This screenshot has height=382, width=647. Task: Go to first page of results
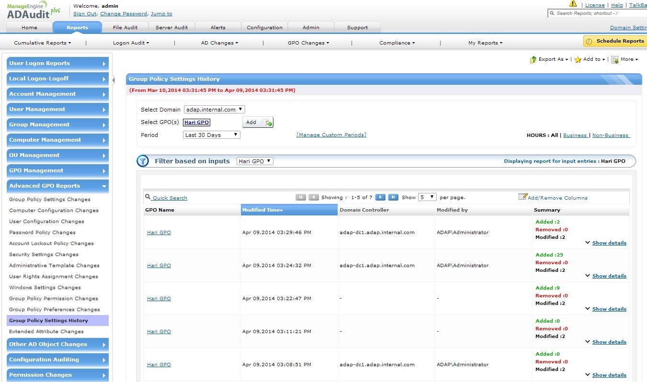[301, 197]
